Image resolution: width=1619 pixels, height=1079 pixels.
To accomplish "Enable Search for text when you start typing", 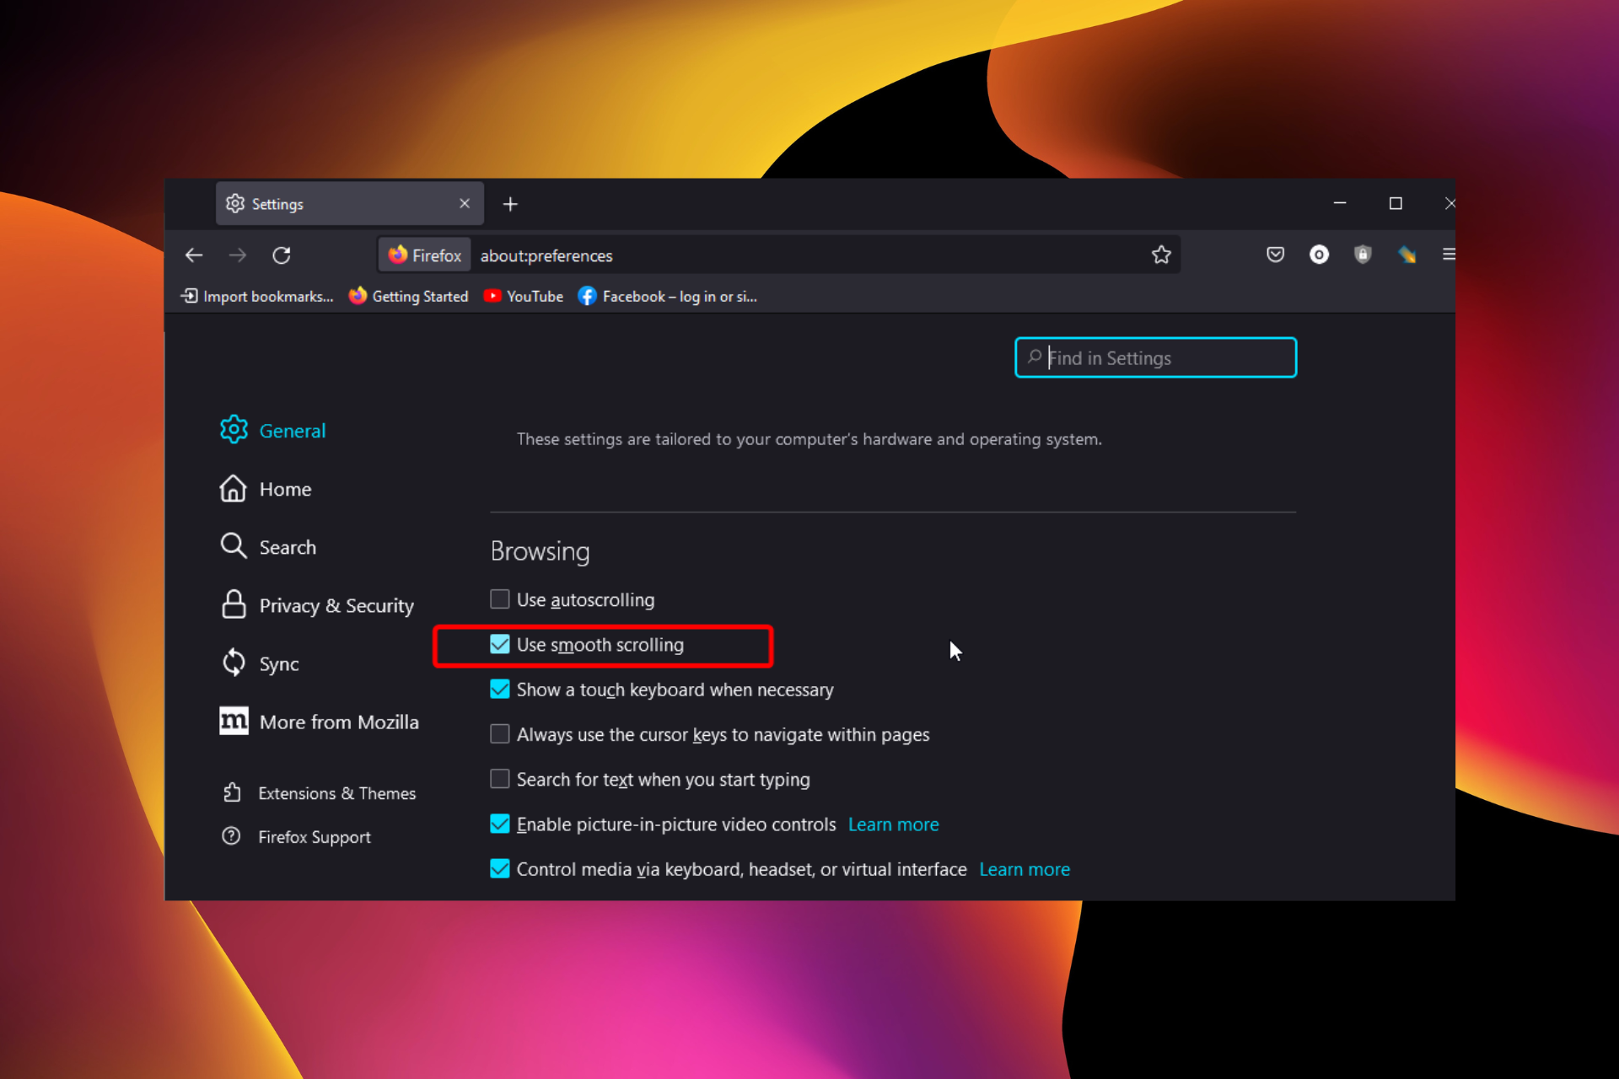I will pos(500,779).
